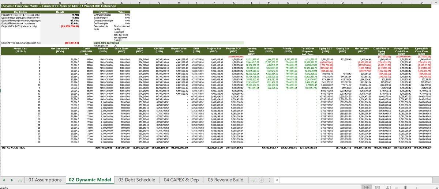Image resolution: width=439 pixels, height=189 pixels.
Task: Select total debt payment 124,428,120.32
Action: (308, 148)
